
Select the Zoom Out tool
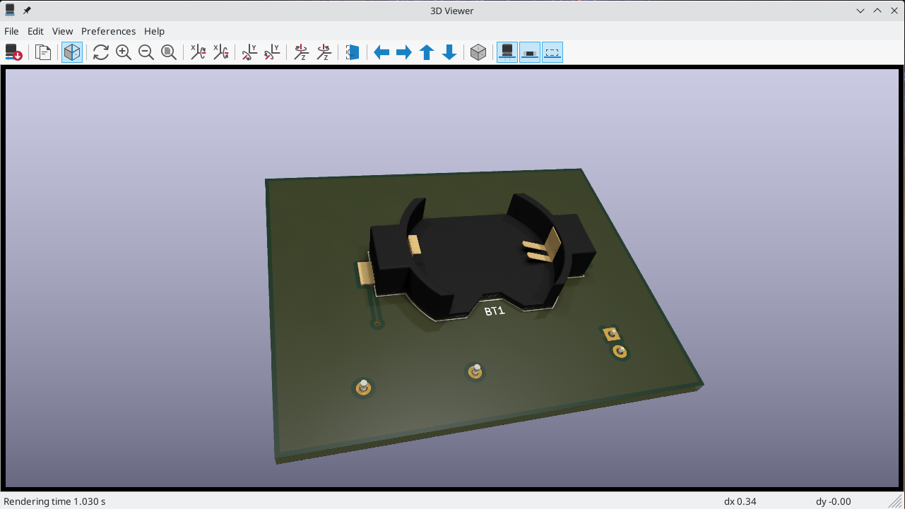[x=146, y=52]
